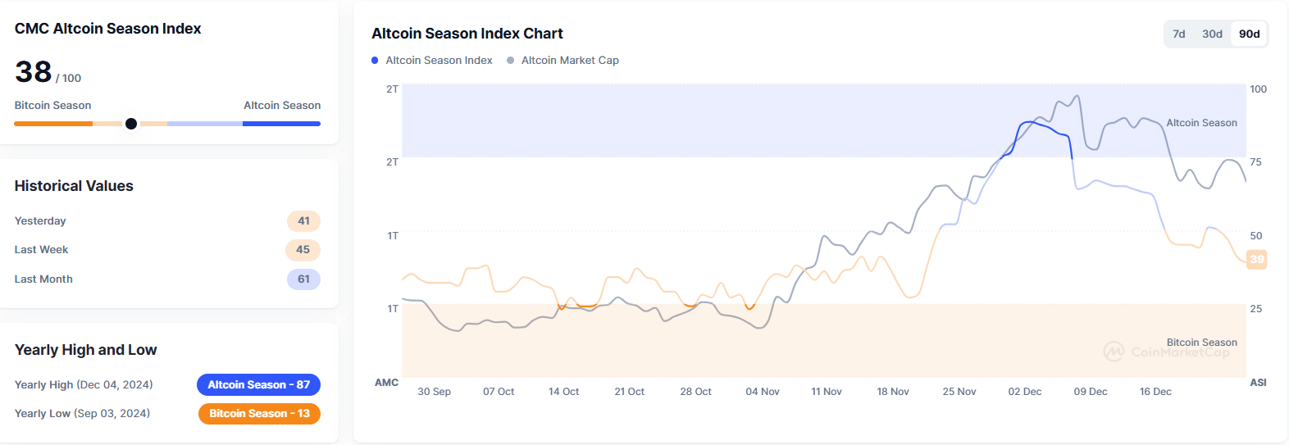Click the Bitcoin/Altcoin season slider handle
Viewport: 1289px width, 445px height.
(x=131, y=124)
